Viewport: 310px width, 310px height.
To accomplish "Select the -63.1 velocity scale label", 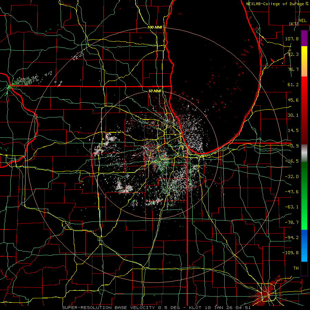I will (292, 207).
